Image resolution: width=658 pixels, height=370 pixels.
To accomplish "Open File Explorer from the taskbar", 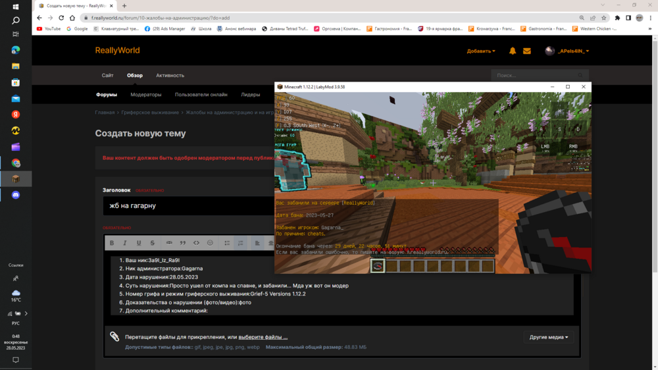I will coord(16,66).
